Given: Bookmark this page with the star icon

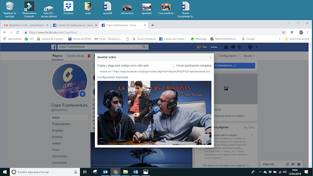Looking at the screenshot, I should [284, 32].
